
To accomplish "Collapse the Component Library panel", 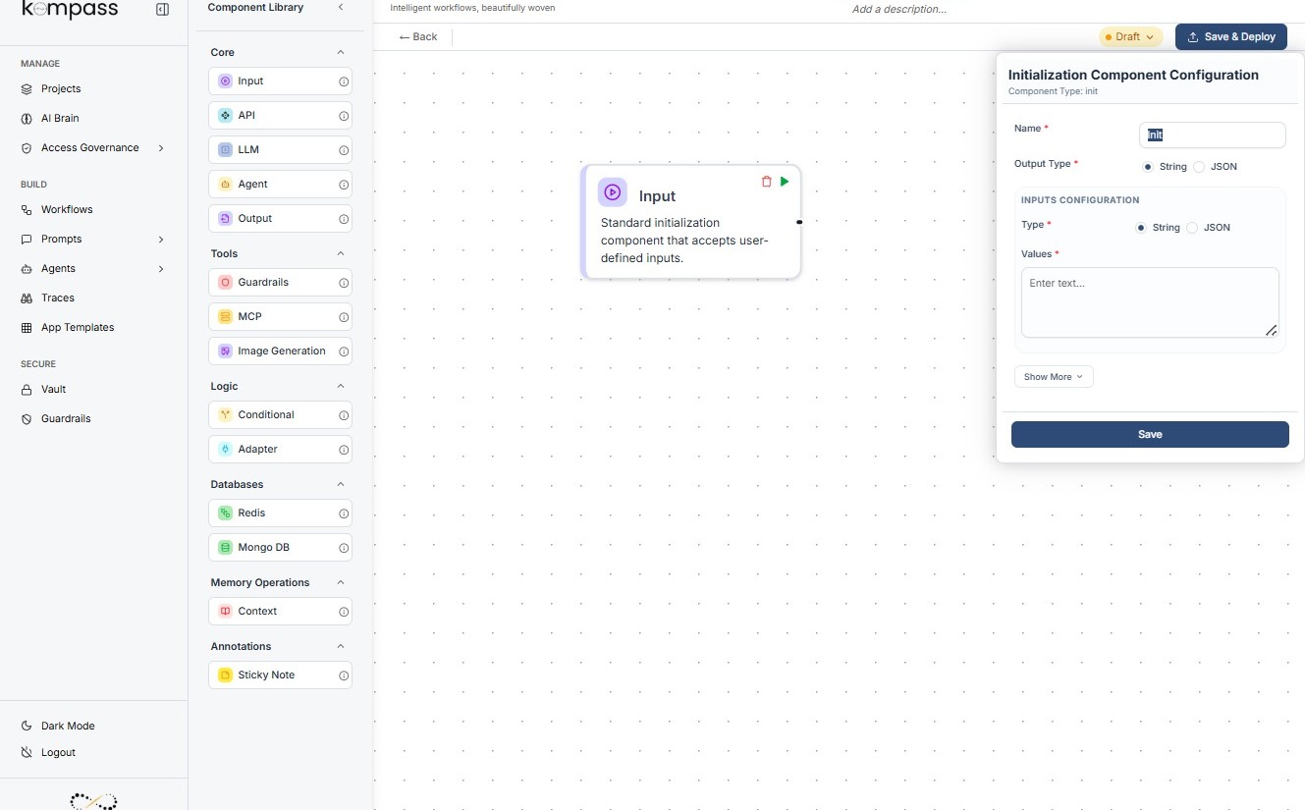I will tap(341, 7).
